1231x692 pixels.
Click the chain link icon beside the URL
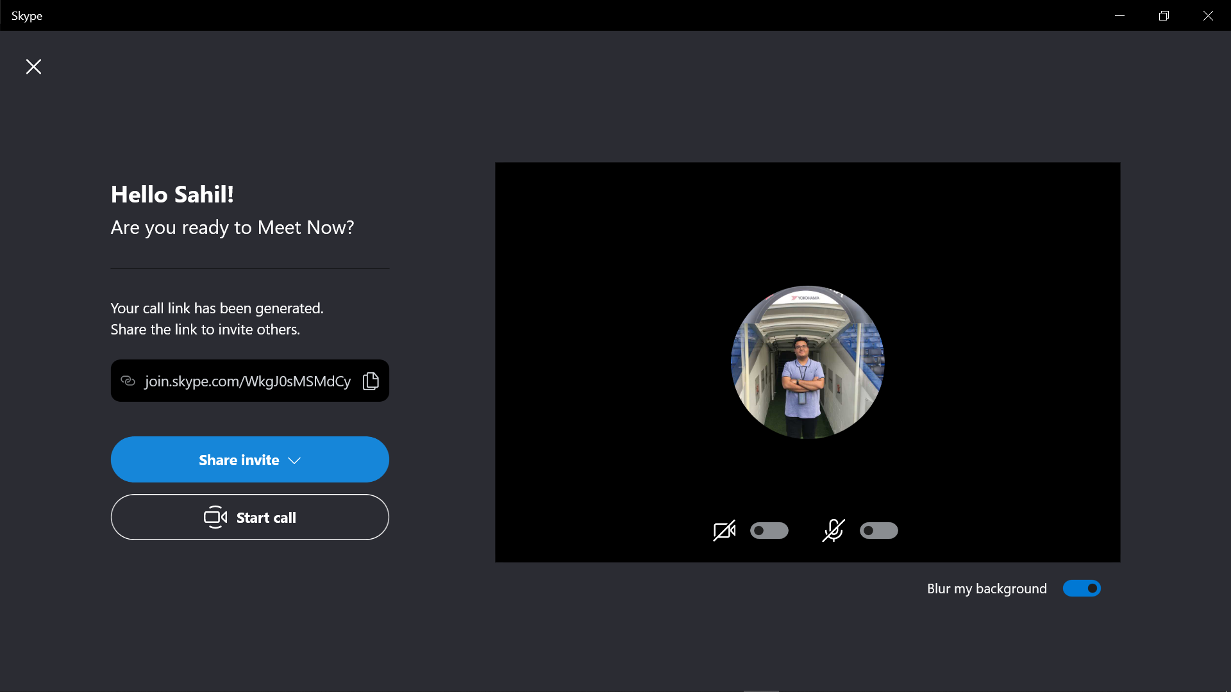(x=128, y=381)
